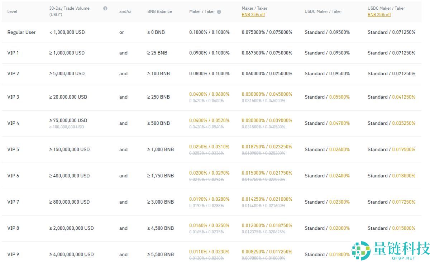Click the 0.0400% / 0.0520% fee value
Viewport: 430px width, 262px height.
[210, 120]
